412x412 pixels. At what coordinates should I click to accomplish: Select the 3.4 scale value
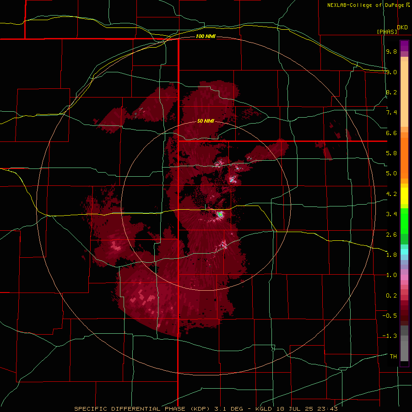coord(391,214)
